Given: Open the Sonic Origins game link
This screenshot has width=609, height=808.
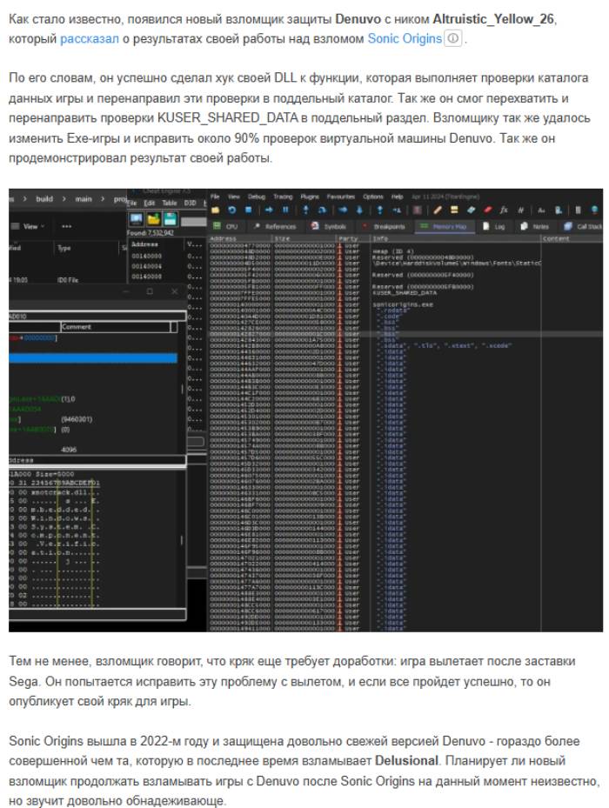Looking at the screenshot, I should (x=405, y=38).
